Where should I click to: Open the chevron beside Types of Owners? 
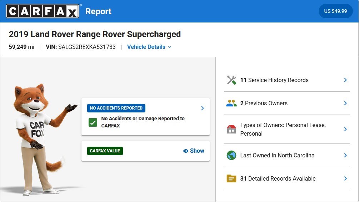[x=345, y=129]
